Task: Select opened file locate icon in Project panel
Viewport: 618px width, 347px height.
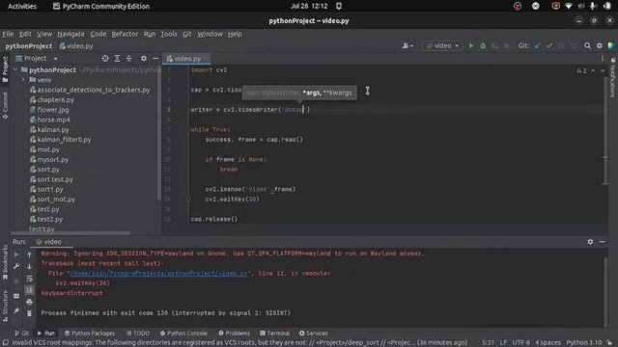Action: click(x=105, y=58)
